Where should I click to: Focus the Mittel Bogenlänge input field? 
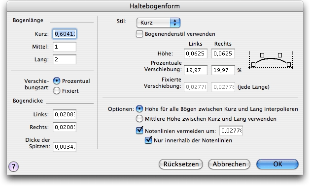click(x=65, y=47)
